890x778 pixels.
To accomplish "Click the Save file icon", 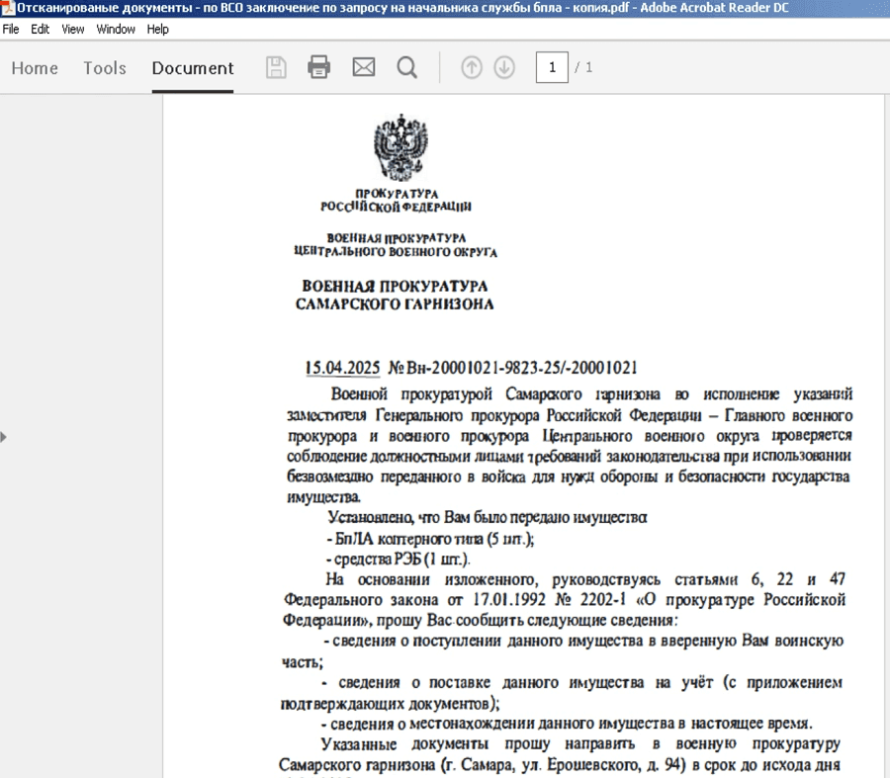I will [x=277, y=67].
